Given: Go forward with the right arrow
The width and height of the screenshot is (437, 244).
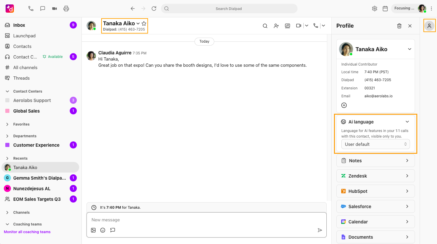Looking at the screenshot, I should [143, 9].
